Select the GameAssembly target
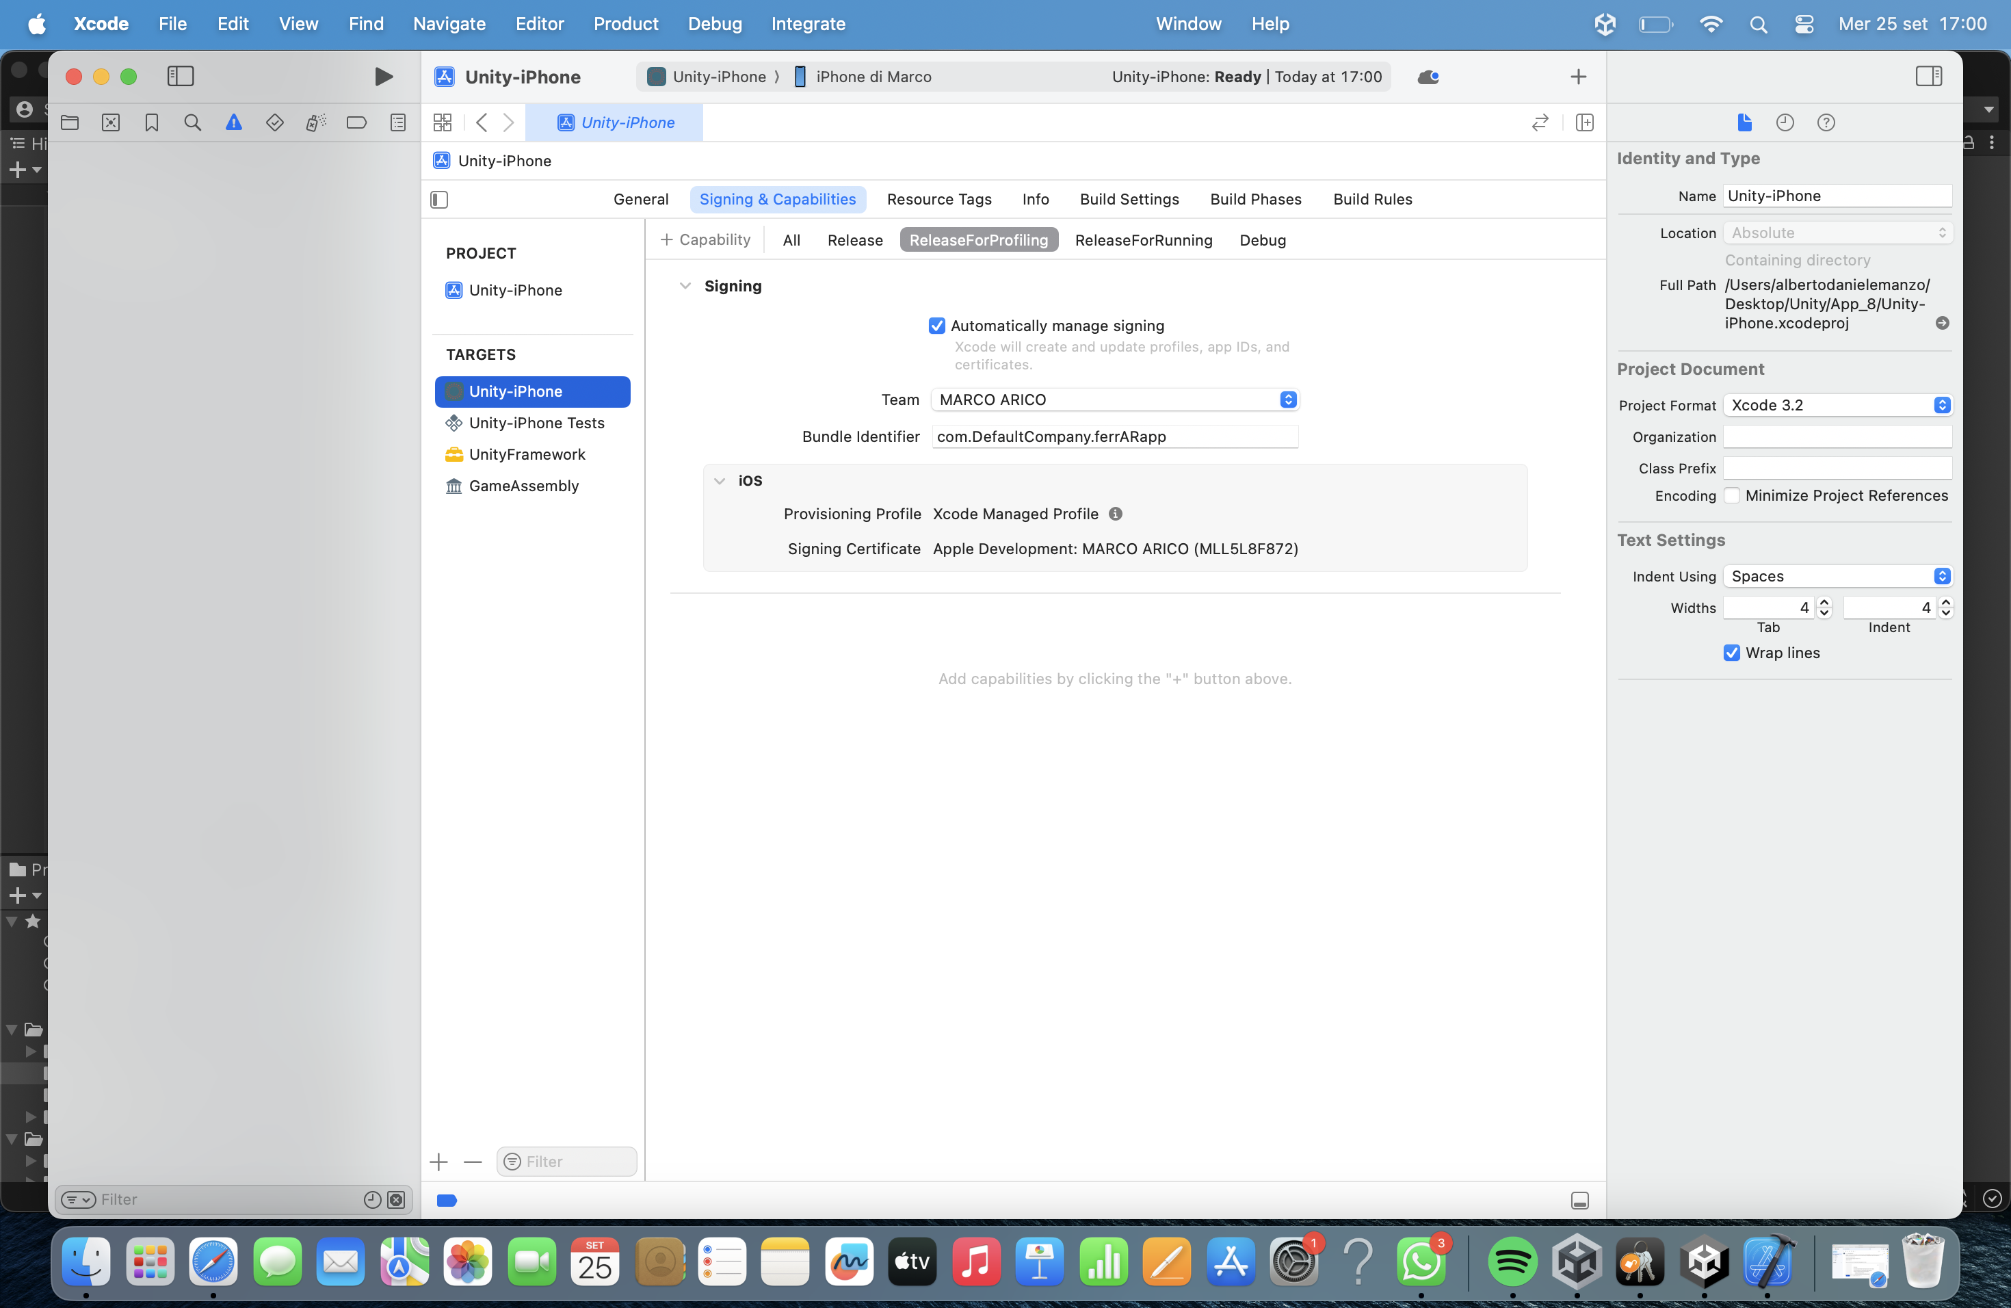Screen dimensions: 2011x1308 tap(533, 486)
